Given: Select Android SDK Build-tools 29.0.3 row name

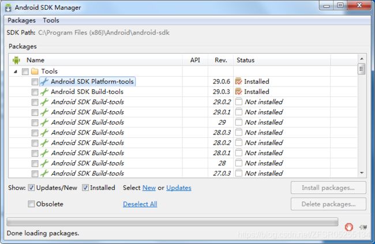Looking at the screenshot, I should click(87, 92).
